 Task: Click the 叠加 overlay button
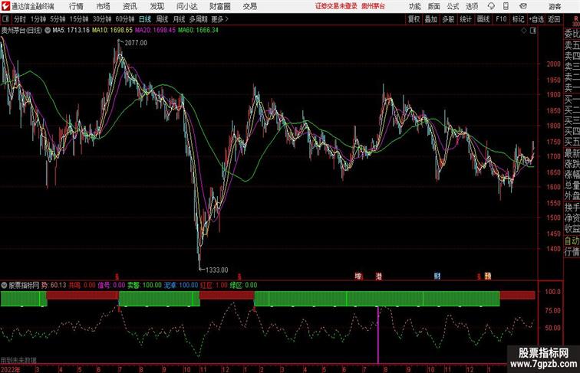tap(431, 19)
